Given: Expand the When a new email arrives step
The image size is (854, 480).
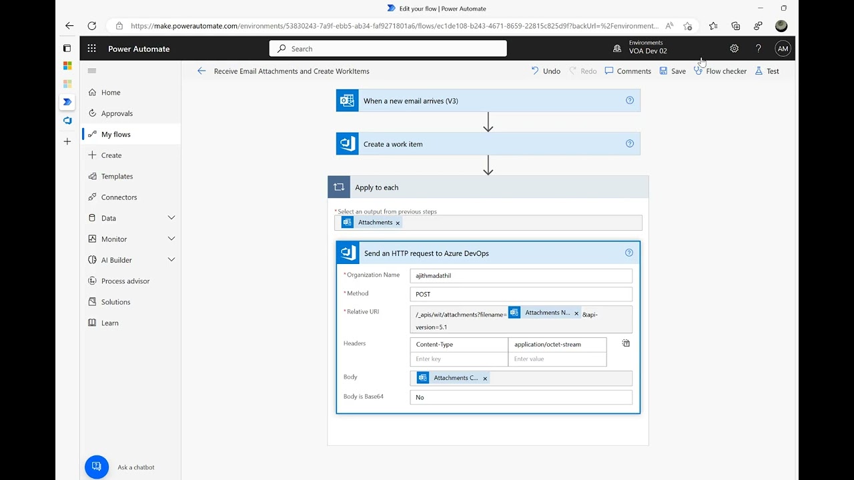Looking at the screenshot, I should click(488, 101).
